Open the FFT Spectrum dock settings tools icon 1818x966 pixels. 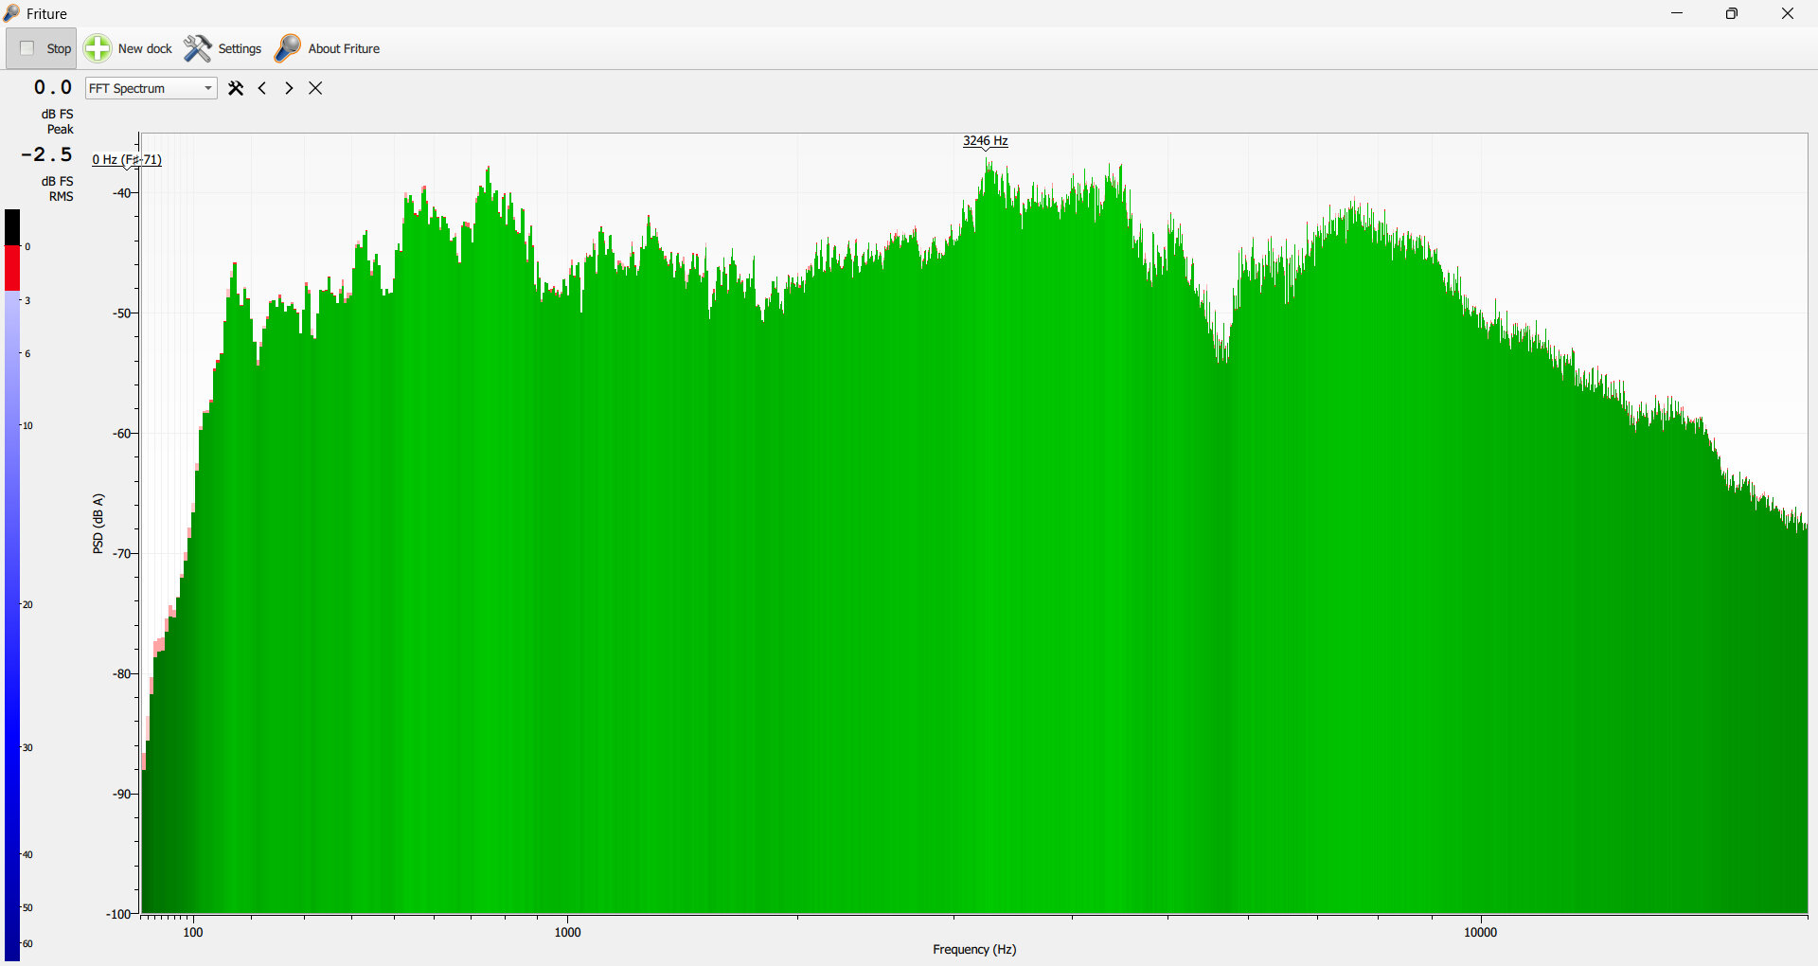pos(236,88)
